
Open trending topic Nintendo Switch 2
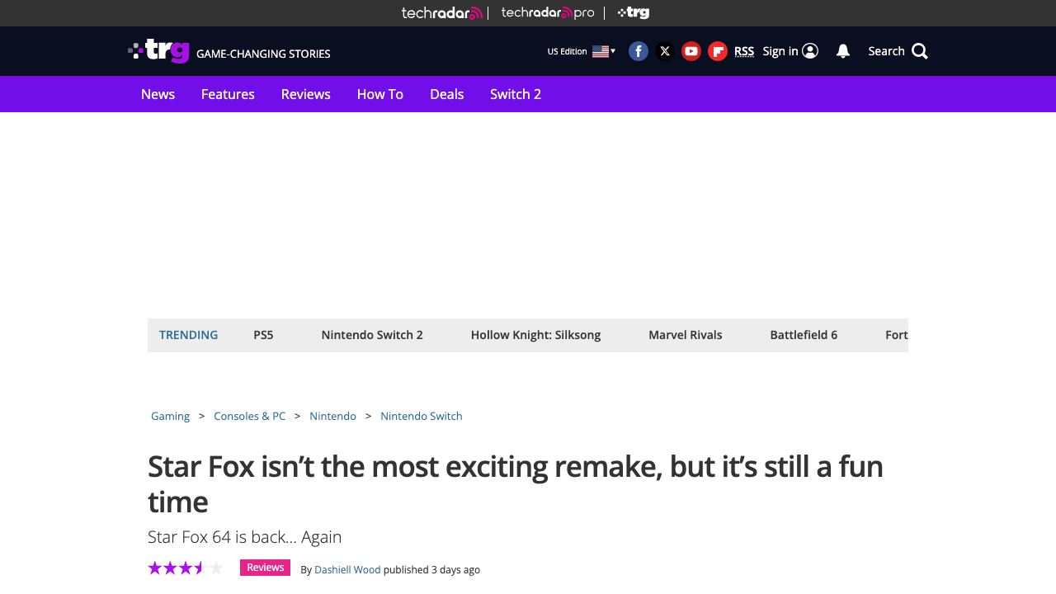(372, 335)
